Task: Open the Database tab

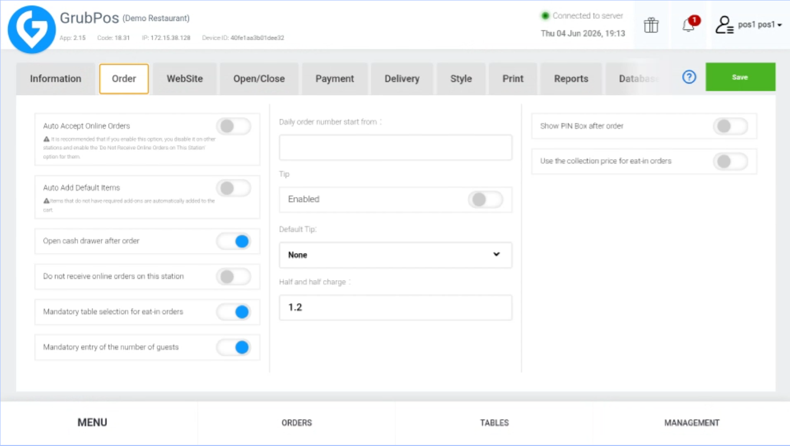Action: click(x=639, y=79)
